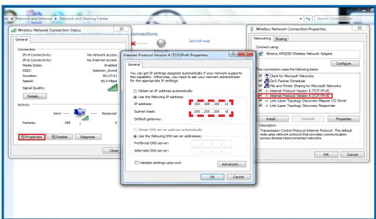This screenshot has width=376, height=219.
Task: Click the Preferred DNS server field
Action: (x=211, y=143)
